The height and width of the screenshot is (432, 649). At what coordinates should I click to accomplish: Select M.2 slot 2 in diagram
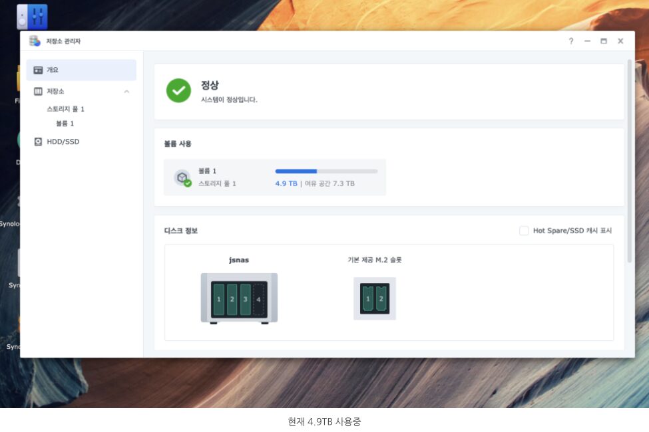coord(381,299)
